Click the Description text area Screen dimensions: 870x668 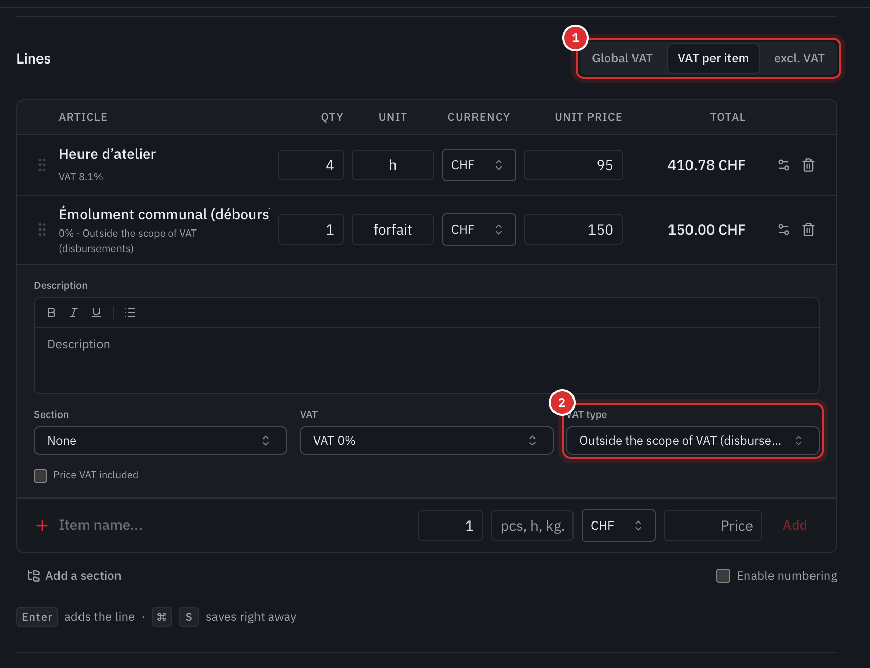[427, 361]
